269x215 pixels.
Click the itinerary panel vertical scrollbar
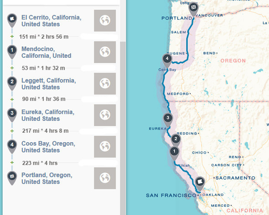tap(123, 128)
